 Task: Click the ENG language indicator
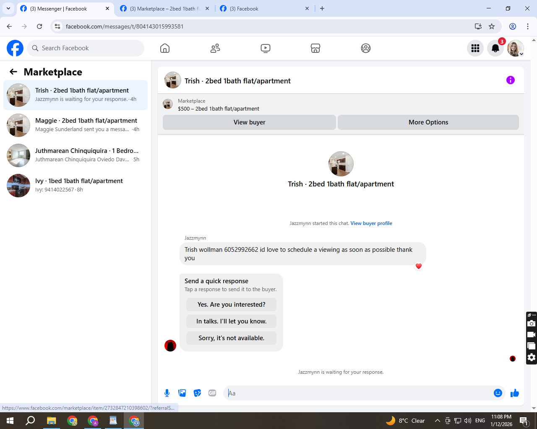point(480,421)
